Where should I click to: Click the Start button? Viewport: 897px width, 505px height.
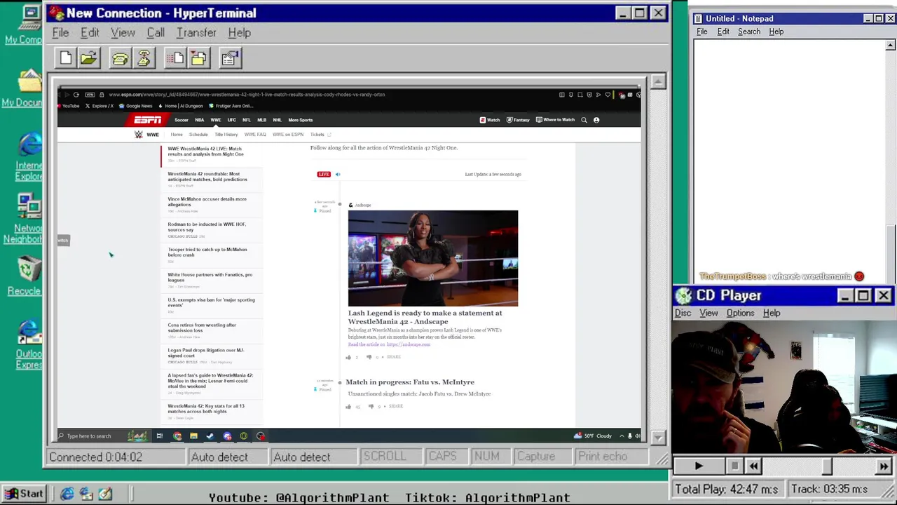[x=25, y=494]
